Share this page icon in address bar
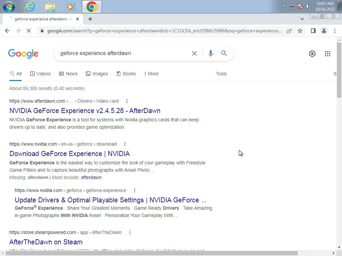Screen dimensions: 342x256 pos(289,31)
